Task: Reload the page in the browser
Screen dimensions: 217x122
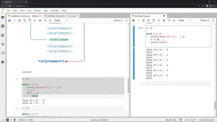Action: tap(10, 6)
